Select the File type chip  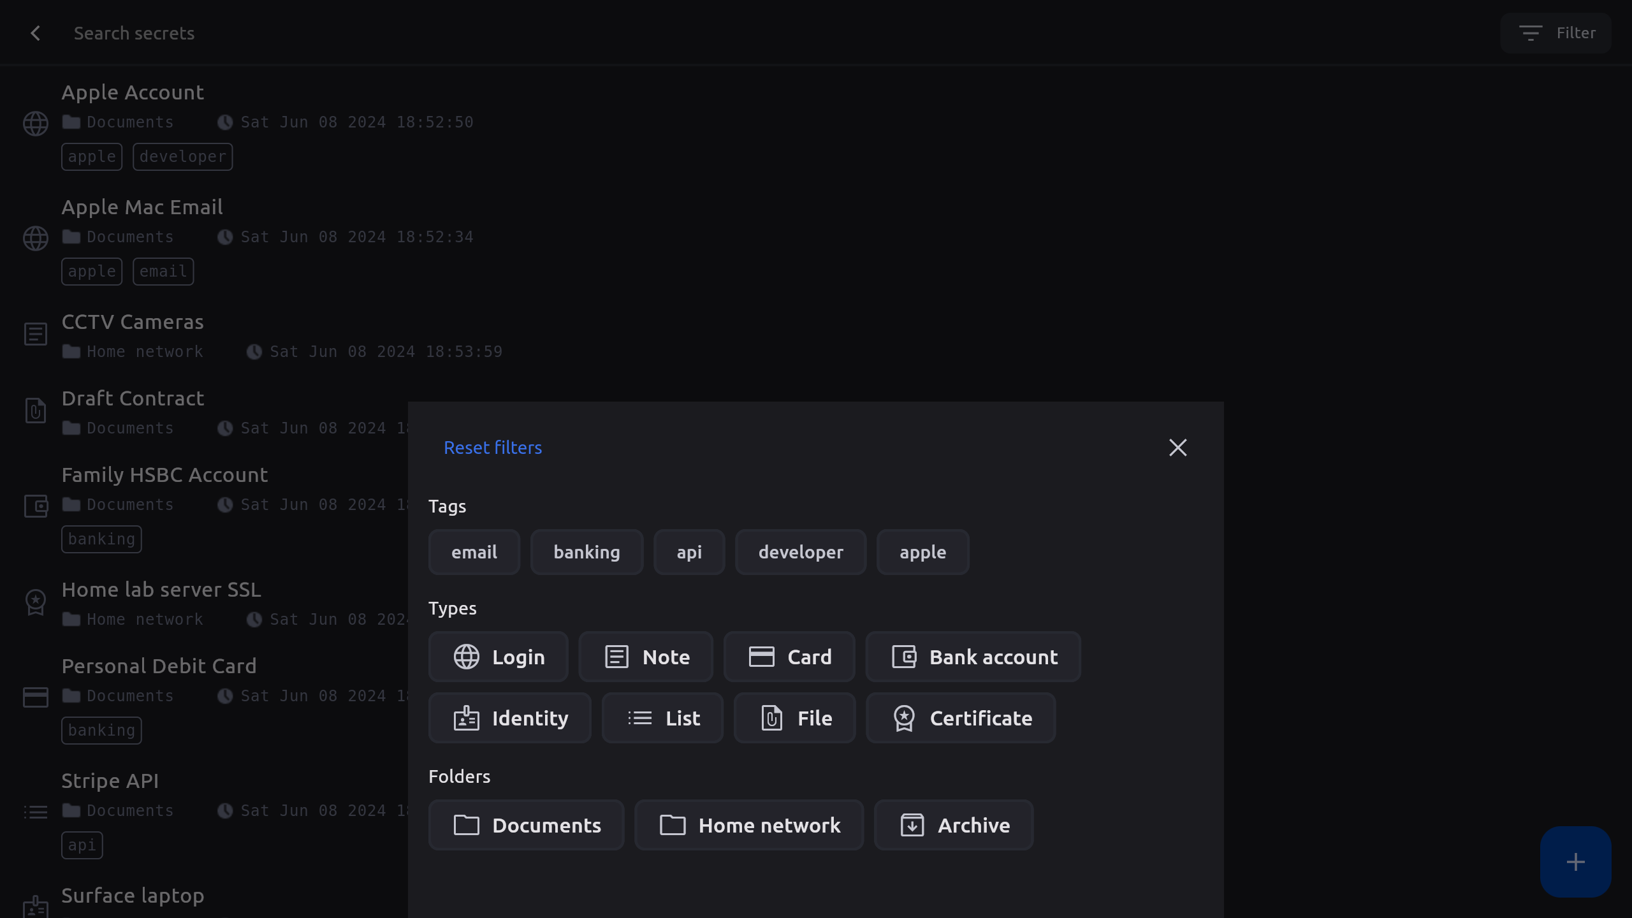(x=795, y=718)
